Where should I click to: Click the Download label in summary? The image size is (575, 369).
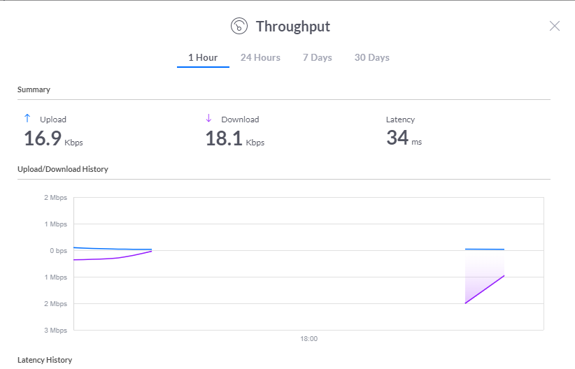[x=240, y=120]
